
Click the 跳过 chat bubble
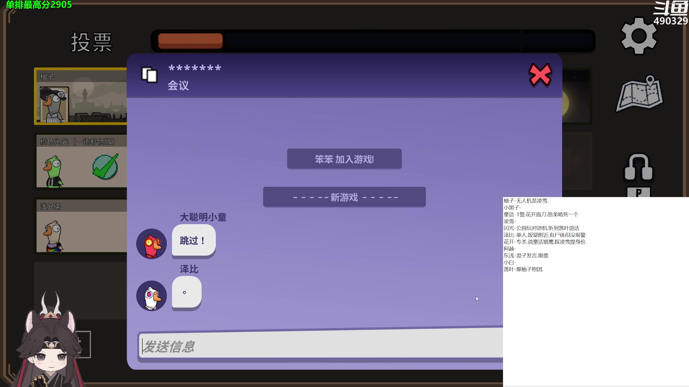(x=193, y=241)
